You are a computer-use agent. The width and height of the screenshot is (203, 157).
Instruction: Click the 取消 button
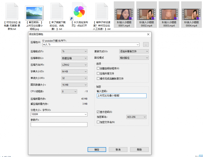point(118,150)
